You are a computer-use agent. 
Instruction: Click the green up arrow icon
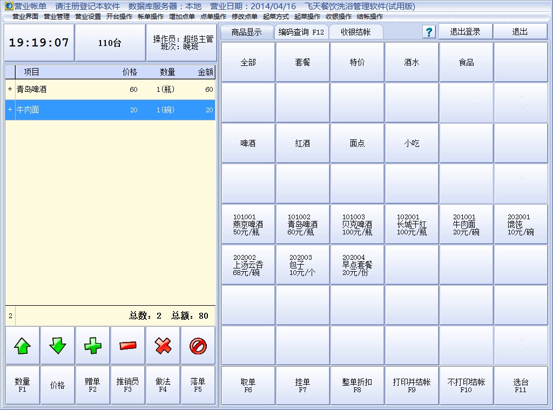(x=22, y=346)
